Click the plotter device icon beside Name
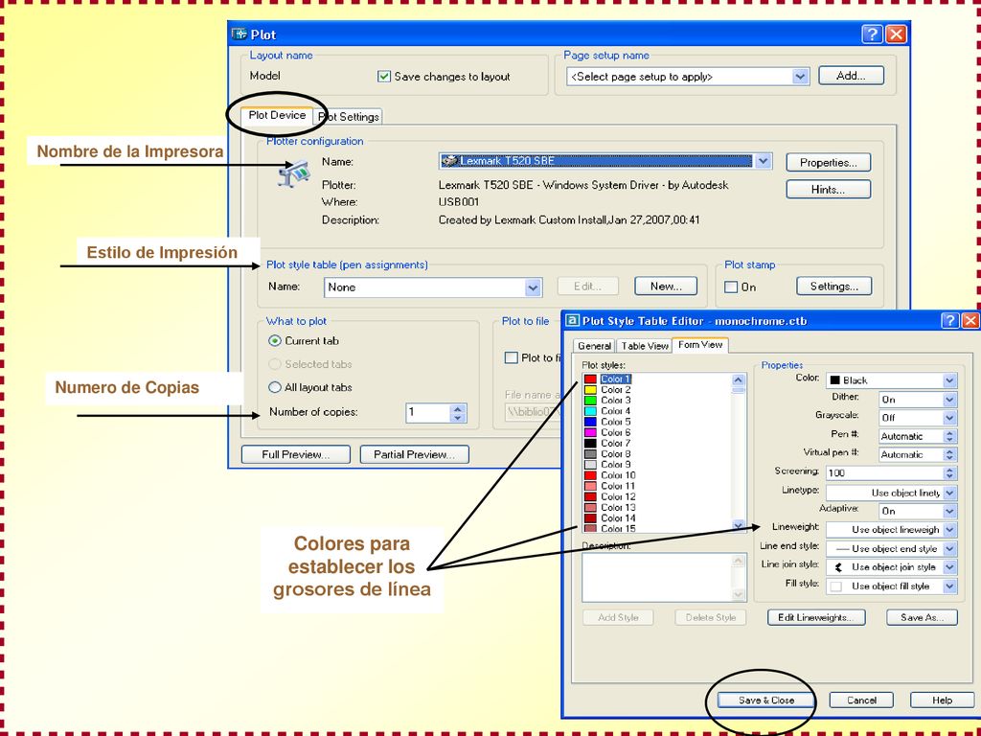Screen dimensions: 981x736 tap(293, 173)
